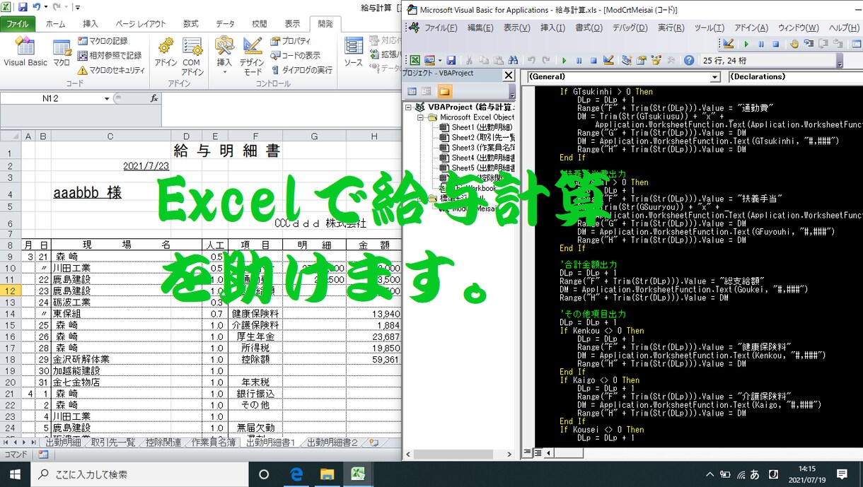
Task: Run the macro with green play icon
Action: [564, 61]
